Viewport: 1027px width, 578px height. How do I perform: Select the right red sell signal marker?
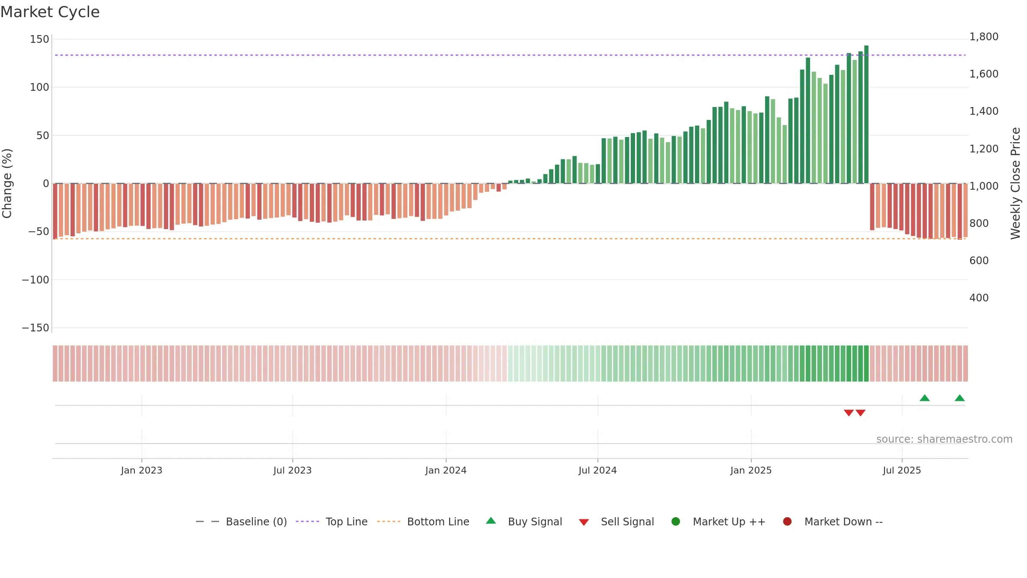click(x=861, y=413)
